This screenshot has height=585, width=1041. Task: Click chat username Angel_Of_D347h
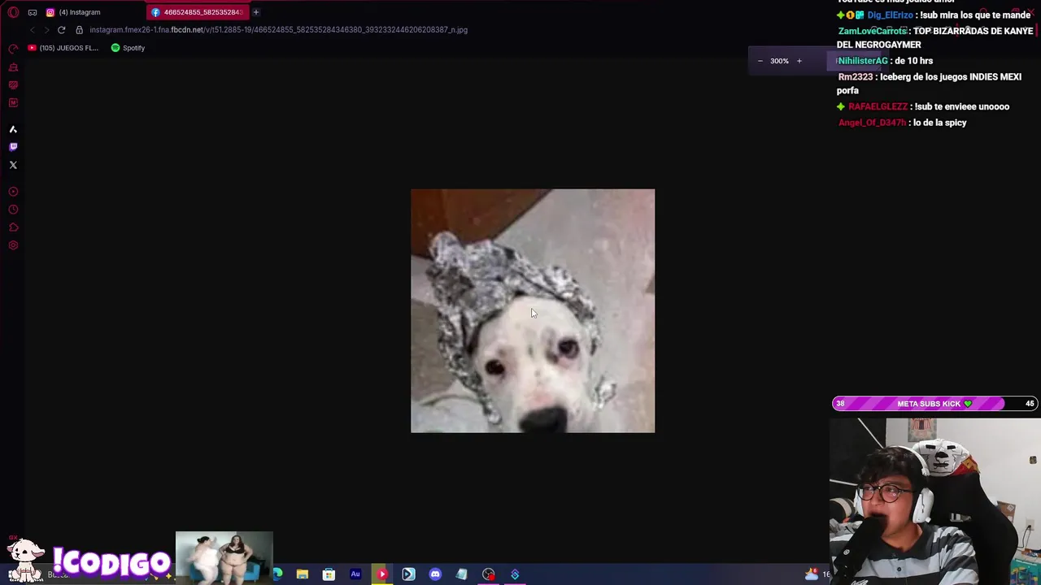click(872, 123)
